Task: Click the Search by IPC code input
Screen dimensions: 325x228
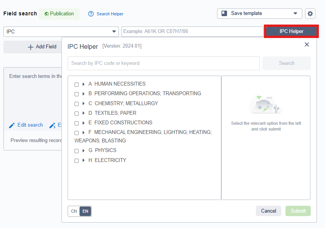Action: click(x=163, y=63)
